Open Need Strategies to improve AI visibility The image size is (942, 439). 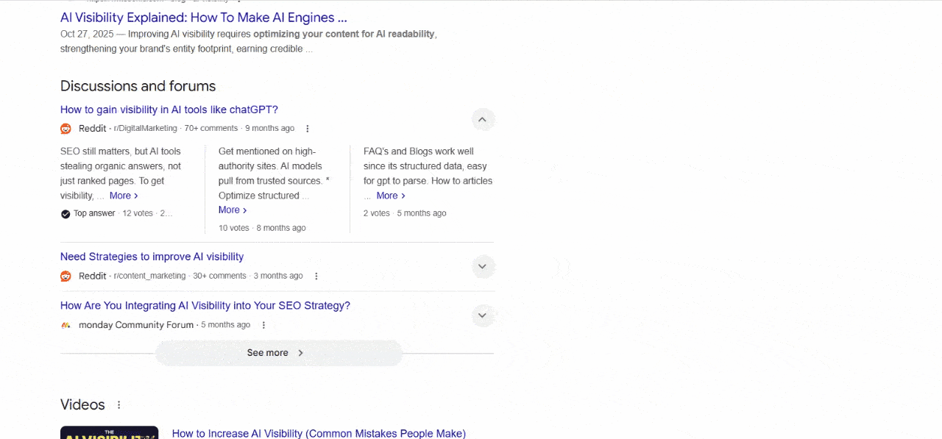click(x=152, y=256)
